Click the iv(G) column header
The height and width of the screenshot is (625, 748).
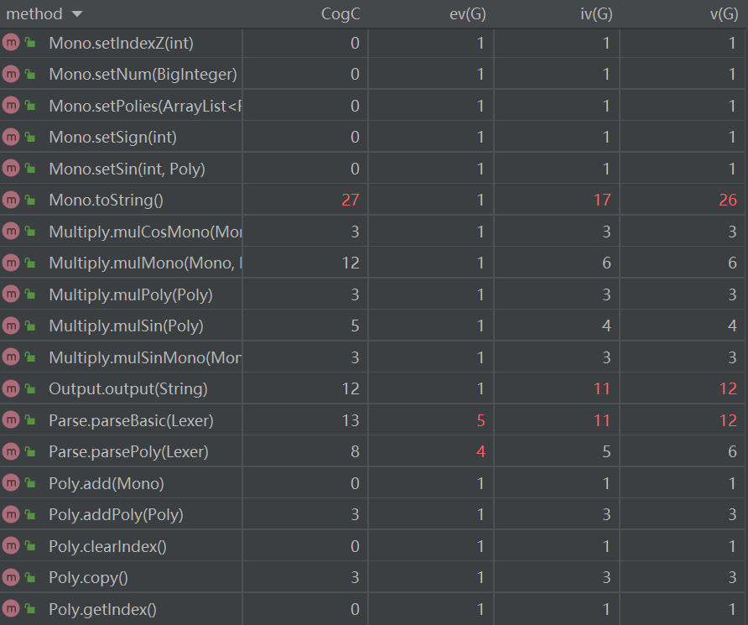click(x=596, y=13)
